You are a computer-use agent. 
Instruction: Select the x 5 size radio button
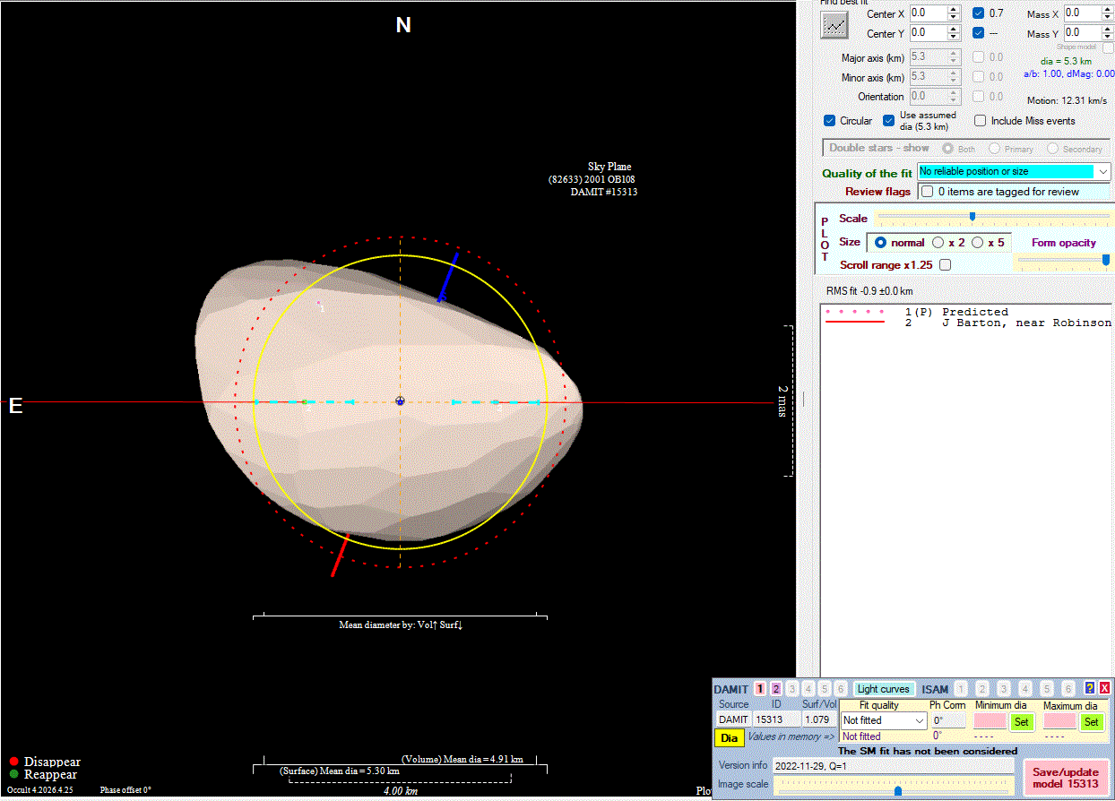click(x=977, y=243)
